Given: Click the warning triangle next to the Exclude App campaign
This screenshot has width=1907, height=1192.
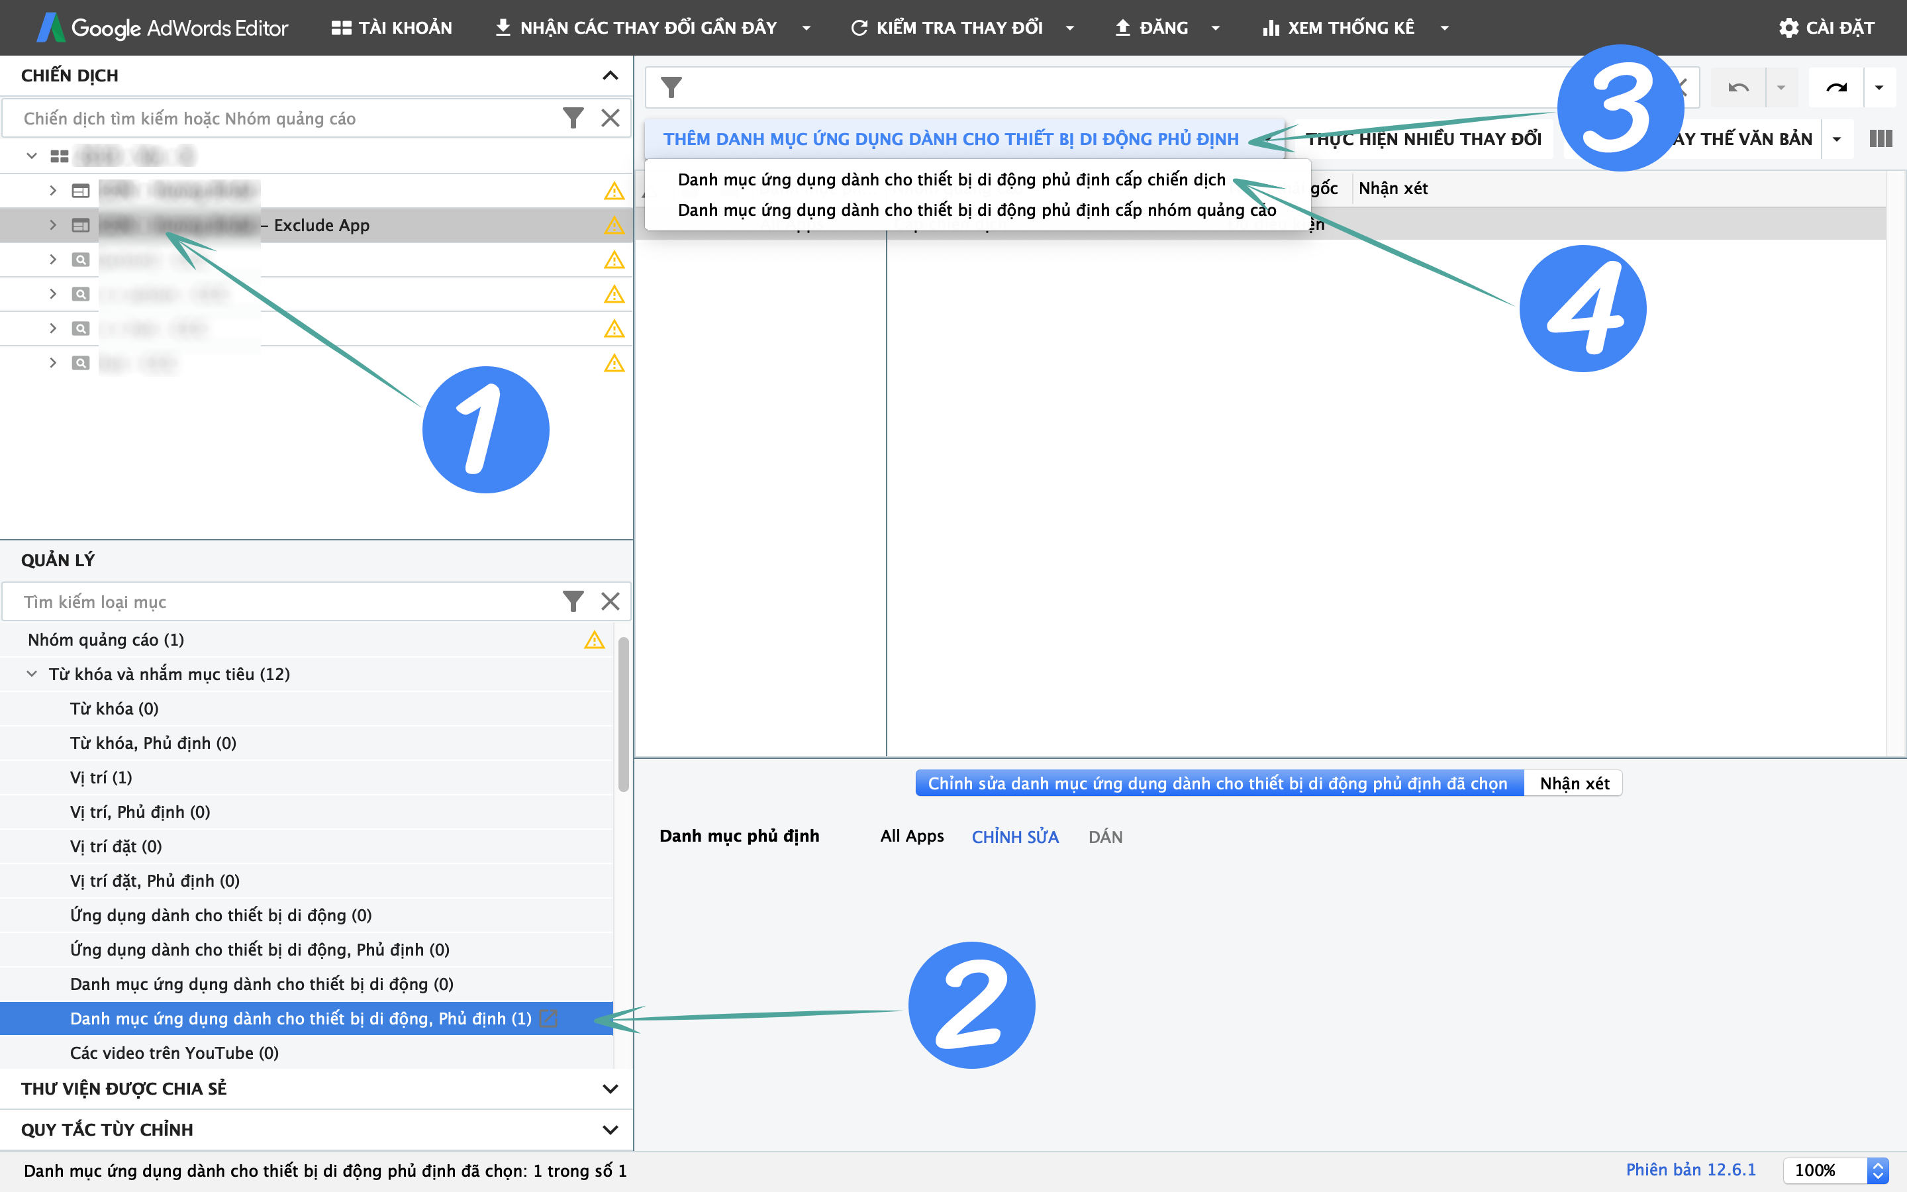Looking at the screenshot, I should point(614,225).
